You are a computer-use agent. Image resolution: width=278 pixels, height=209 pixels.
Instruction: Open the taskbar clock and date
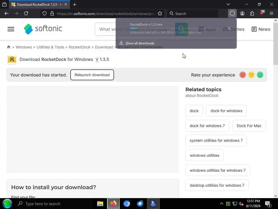click(x=253, y=204)
